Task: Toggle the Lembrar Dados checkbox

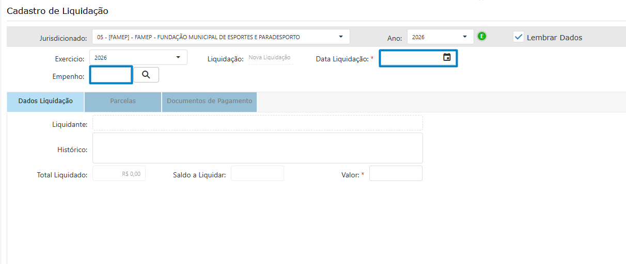Action: [519, 37]
